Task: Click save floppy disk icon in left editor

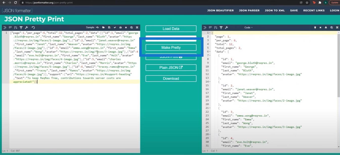Action: (109, 27)
